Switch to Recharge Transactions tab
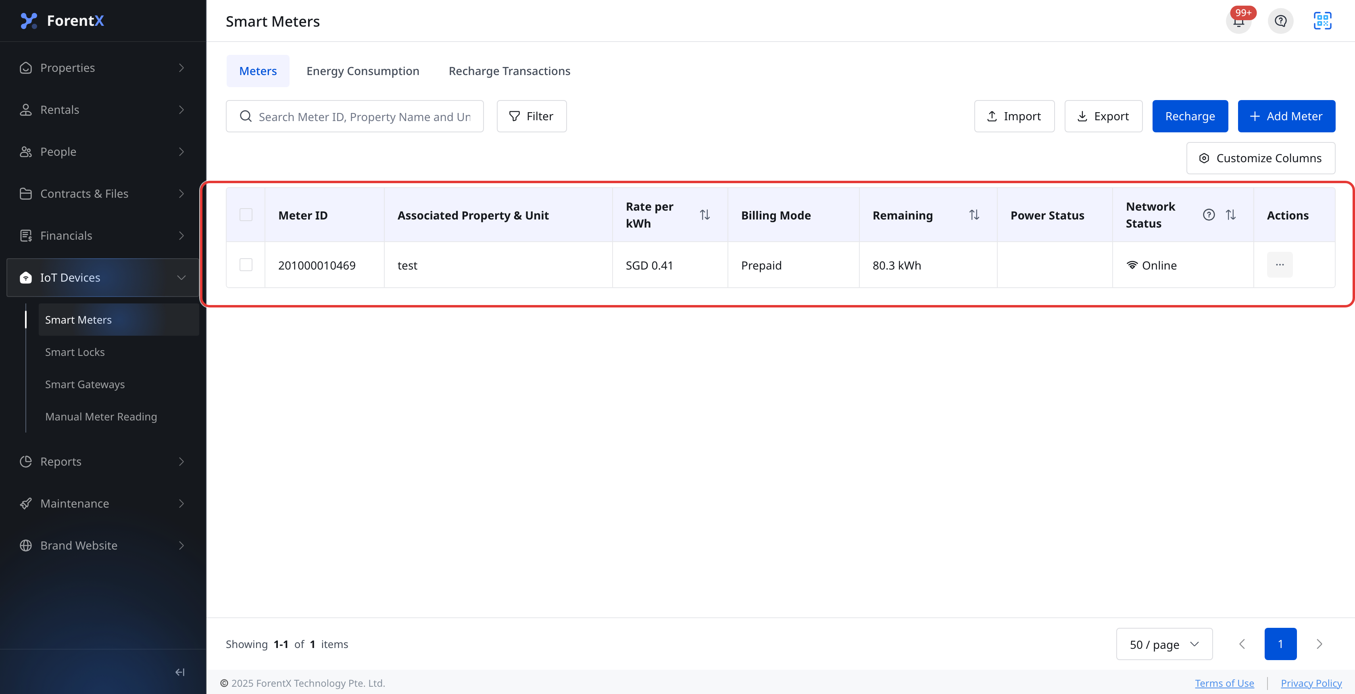The height and width of the screenshot is (694, 1355). point(509,71)
